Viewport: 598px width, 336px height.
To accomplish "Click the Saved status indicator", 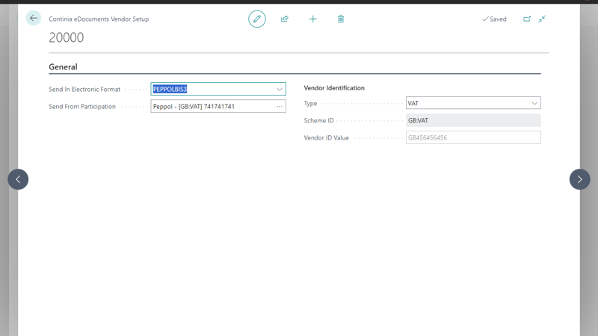I will (x=494, y=19).
